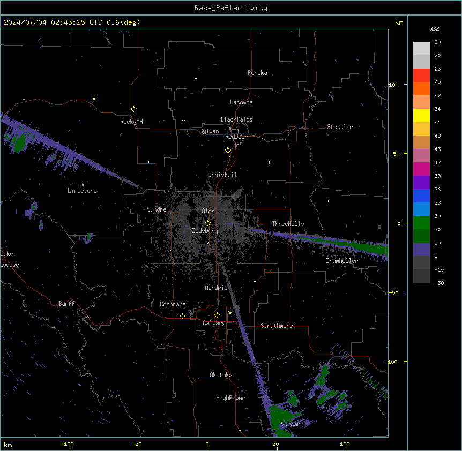Click the Sundre town label

coord(157,209)
